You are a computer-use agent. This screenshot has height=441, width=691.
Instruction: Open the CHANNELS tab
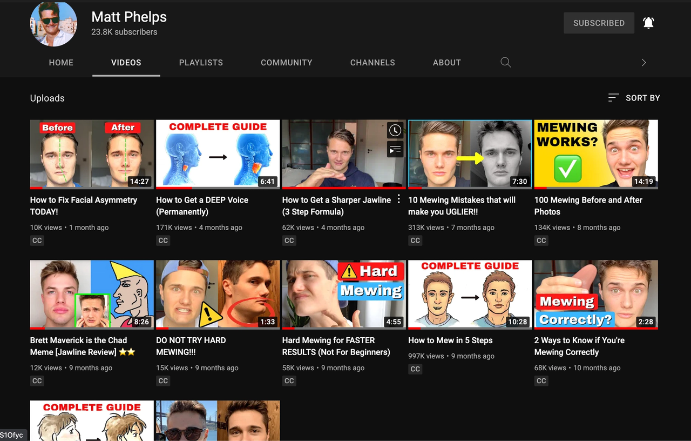pos(372,63)
